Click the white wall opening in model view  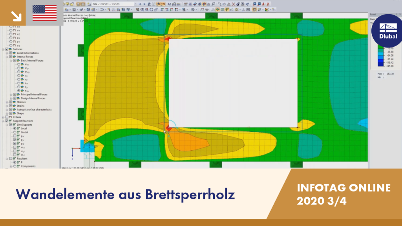(x=233, y=83)
